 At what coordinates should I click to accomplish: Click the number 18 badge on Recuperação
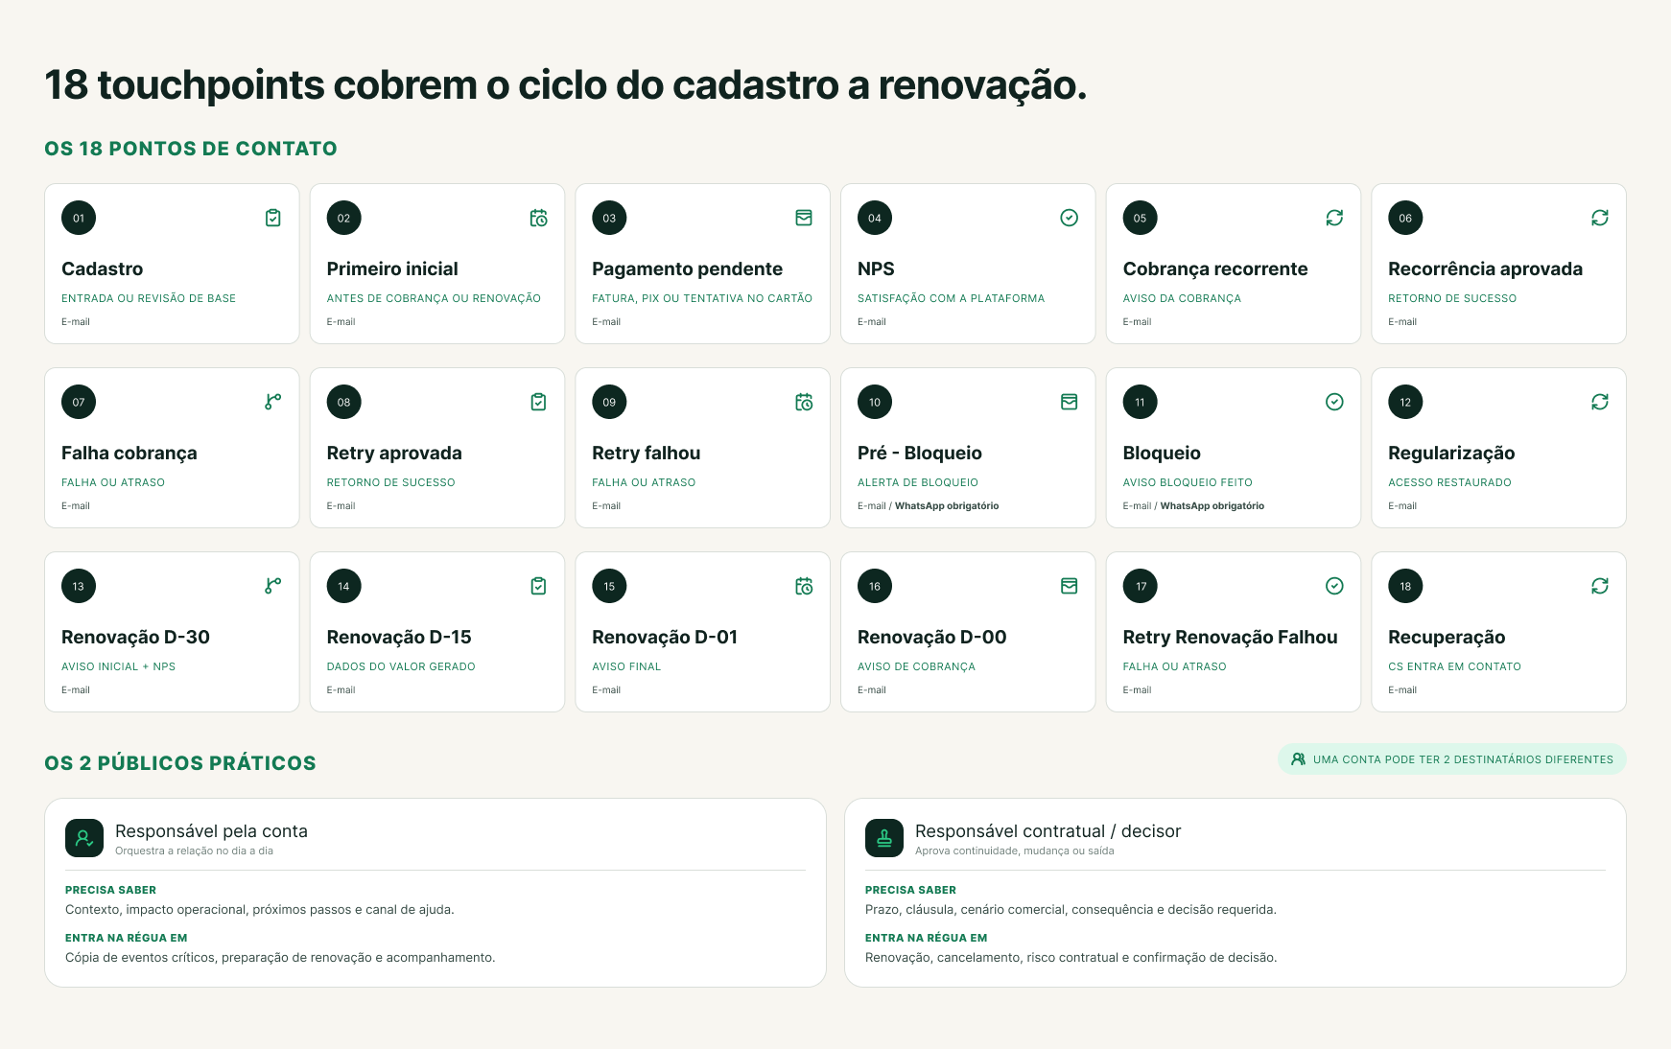click(x=1405, y=586)
